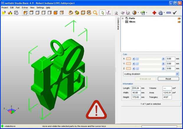Screen dimensions: 183x129
Task: Click the red warning triangle in viewport
Action: click(97, 110)
